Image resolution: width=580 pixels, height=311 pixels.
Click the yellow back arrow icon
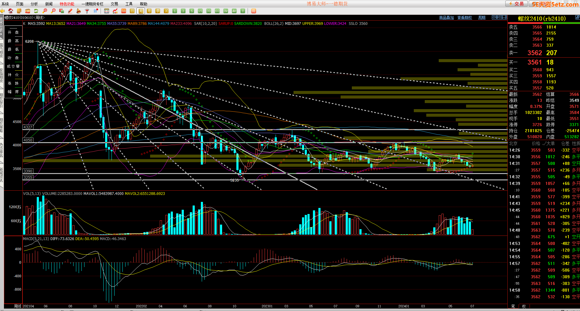2,11
